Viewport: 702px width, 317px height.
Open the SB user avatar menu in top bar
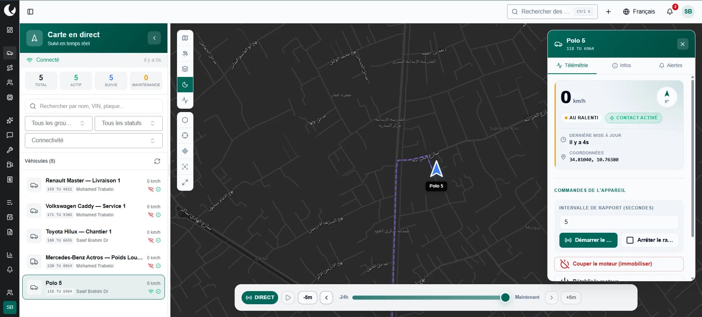[688, 12]
